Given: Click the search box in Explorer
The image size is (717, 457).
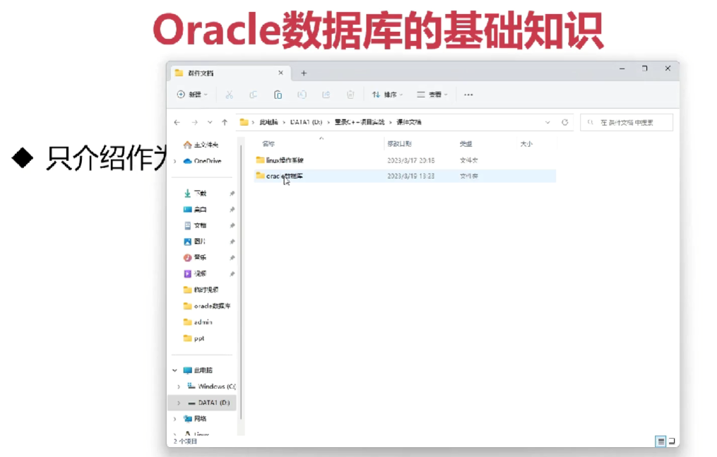Looking at the screenshot, I should coord(627,122).
